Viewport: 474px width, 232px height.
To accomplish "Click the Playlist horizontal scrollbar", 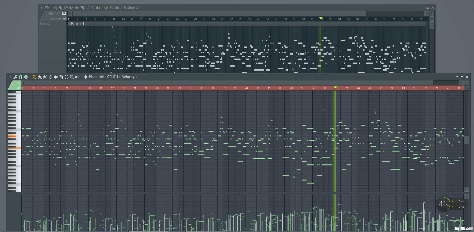I will [219, 13].
